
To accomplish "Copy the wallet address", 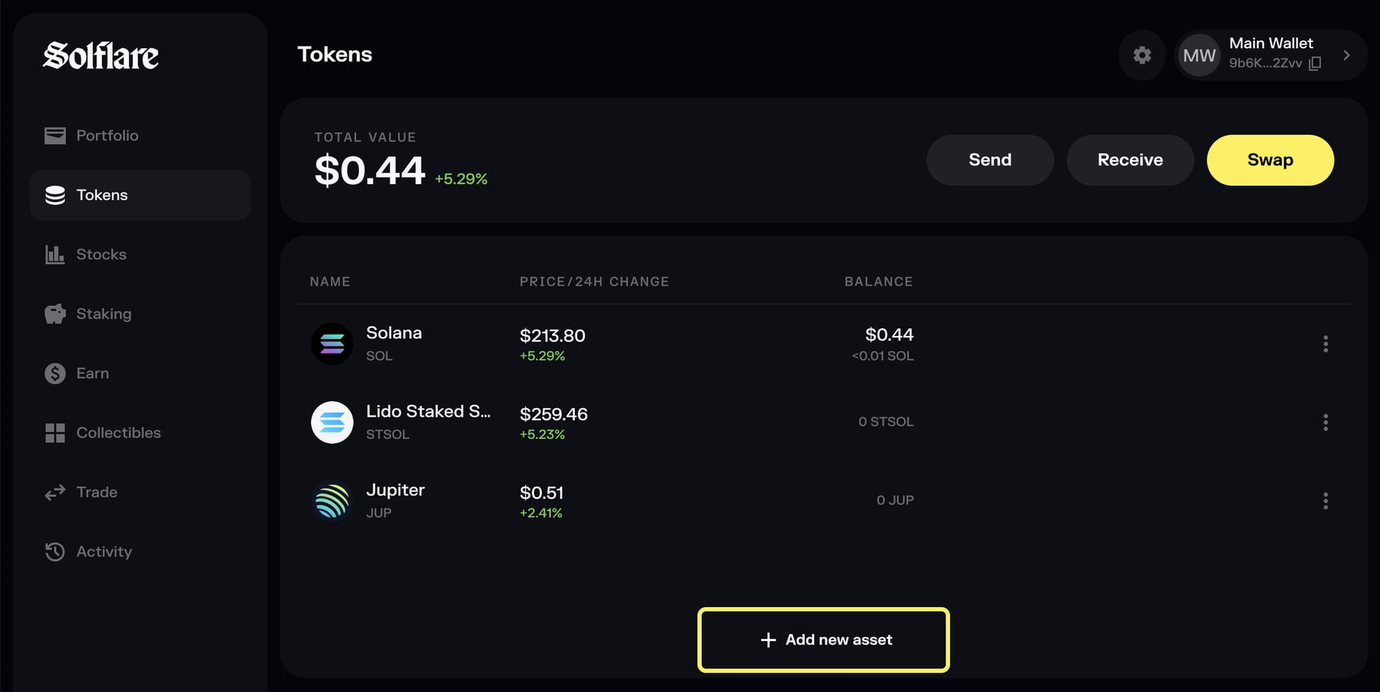I will 1316,64.
